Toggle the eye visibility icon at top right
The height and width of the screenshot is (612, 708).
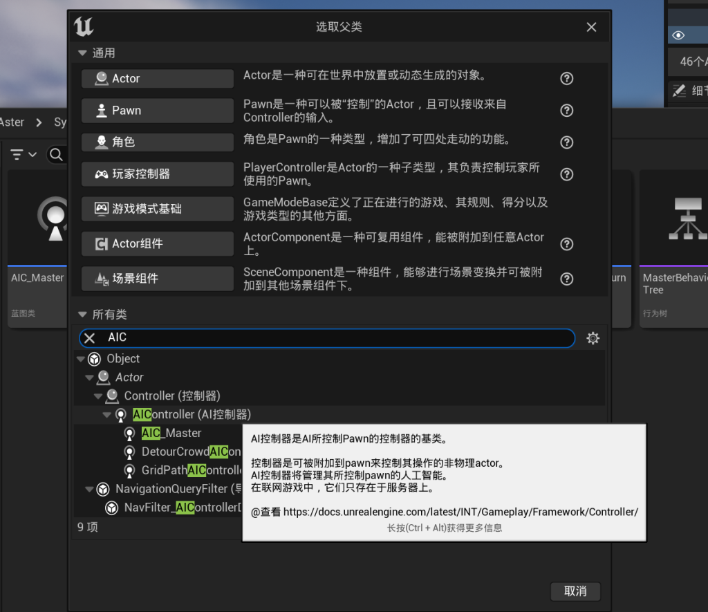coord(678,35)
